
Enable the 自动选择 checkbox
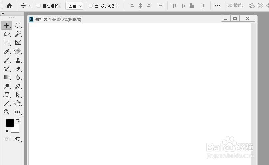[38, 6]
